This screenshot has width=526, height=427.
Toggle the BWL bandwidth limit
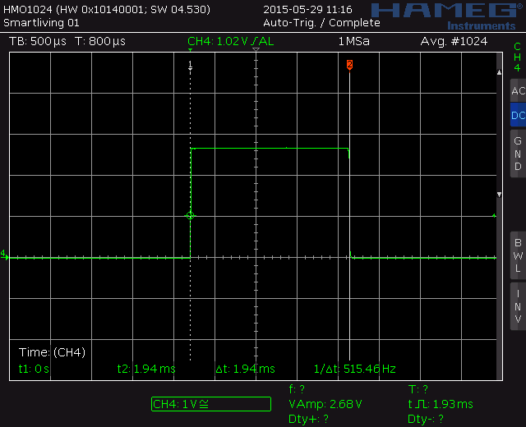(517, 255)
